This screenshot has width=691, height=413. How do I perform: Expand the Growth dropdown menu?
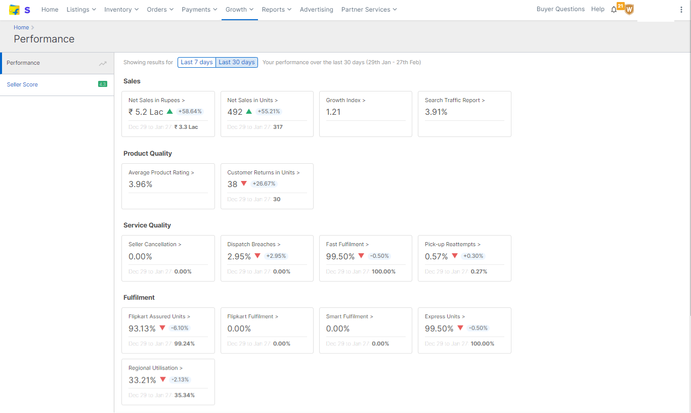(240, 10)
